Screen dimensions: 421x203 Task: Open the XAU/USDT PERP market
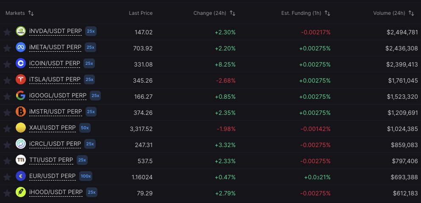point(53,128)
